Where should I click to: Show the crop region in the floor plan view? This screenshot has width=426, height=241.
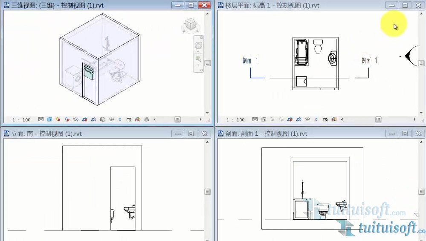[298, 119]
